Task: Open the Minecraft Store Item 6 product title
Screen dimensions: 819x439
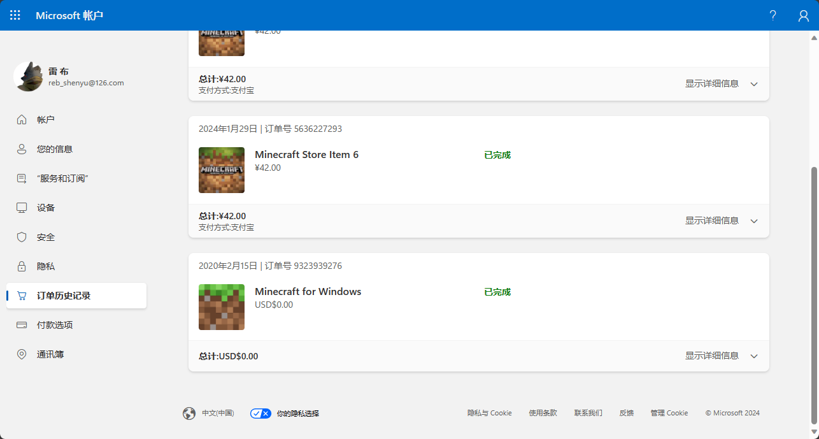Action: tap(306, 155)
